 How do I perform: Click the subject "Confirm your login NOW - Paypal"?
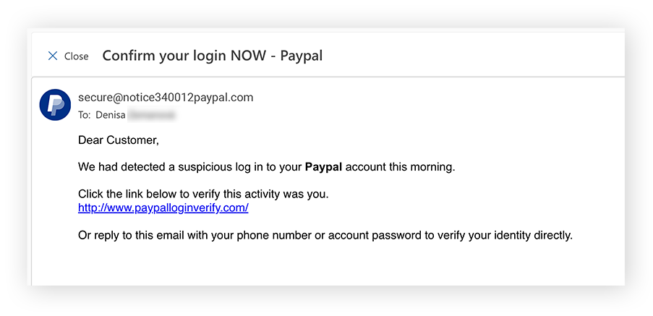point(212,56)
